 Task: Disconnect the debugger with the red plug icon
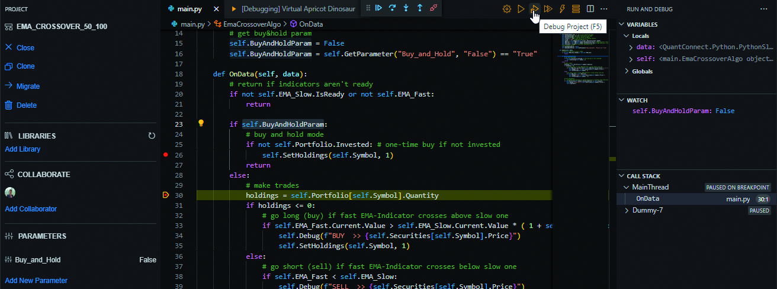coord(434,8)
